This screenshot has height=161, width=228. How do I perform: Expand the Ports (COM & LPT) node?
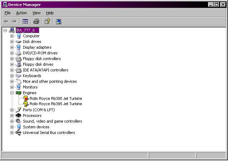click(x=12, y=110)
